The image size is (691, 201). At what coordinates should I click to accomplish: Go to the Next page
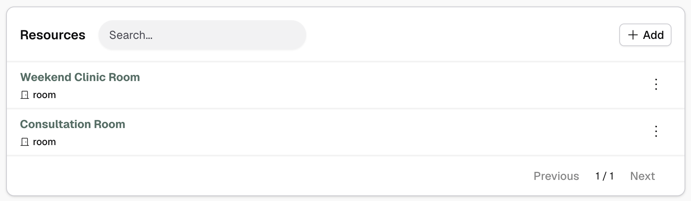click(642, 176)
